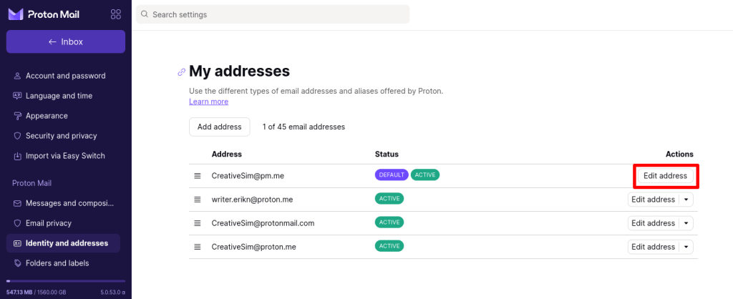
Task: Click the search magnifier icon
Action: click(x=145, y=14)
